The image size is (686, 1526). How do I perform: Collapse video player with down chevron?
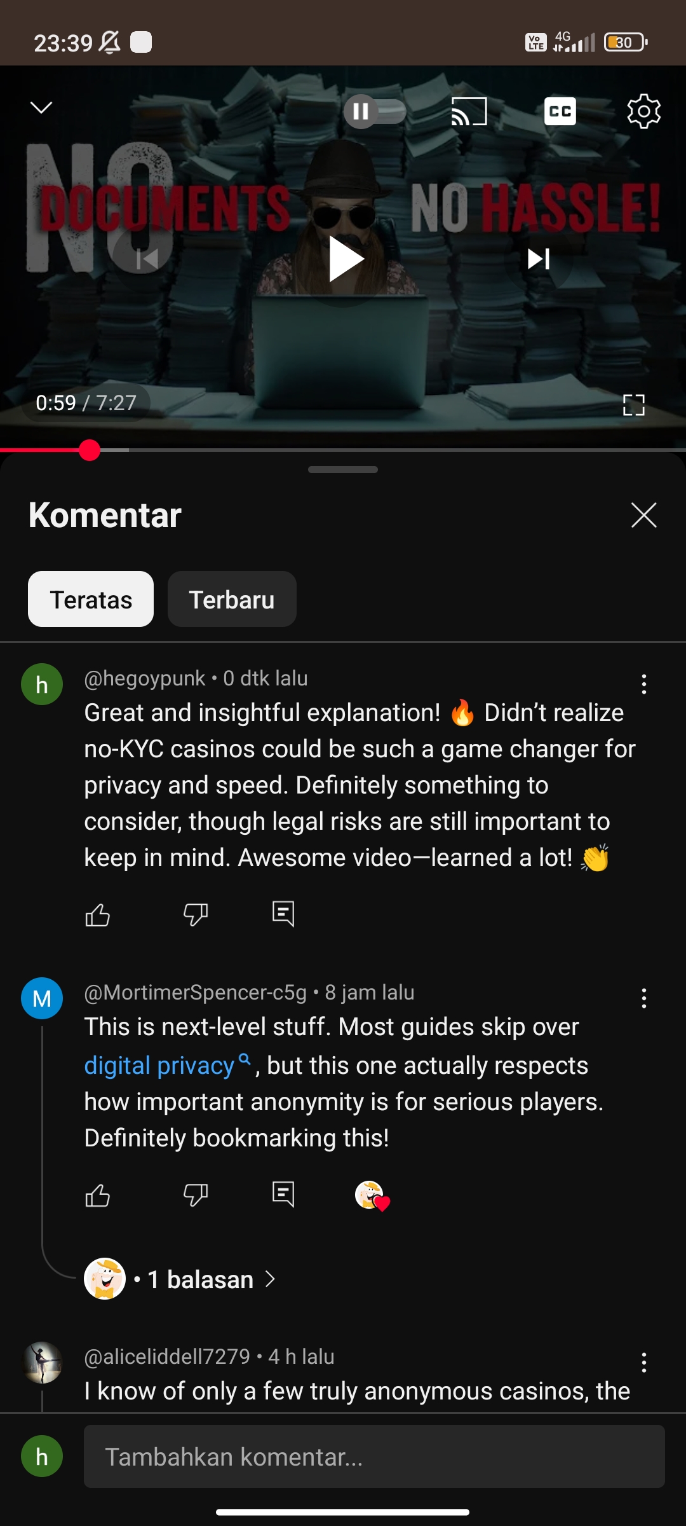[x=41, y=107]
